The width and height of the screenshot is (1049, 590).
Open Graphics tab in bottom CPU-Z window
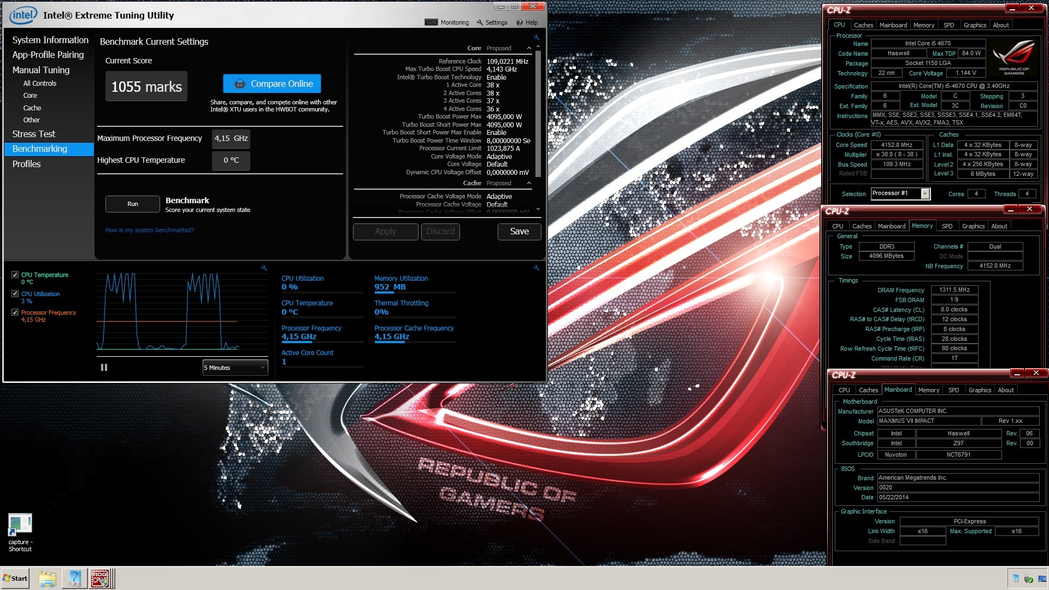pos(980,390)
